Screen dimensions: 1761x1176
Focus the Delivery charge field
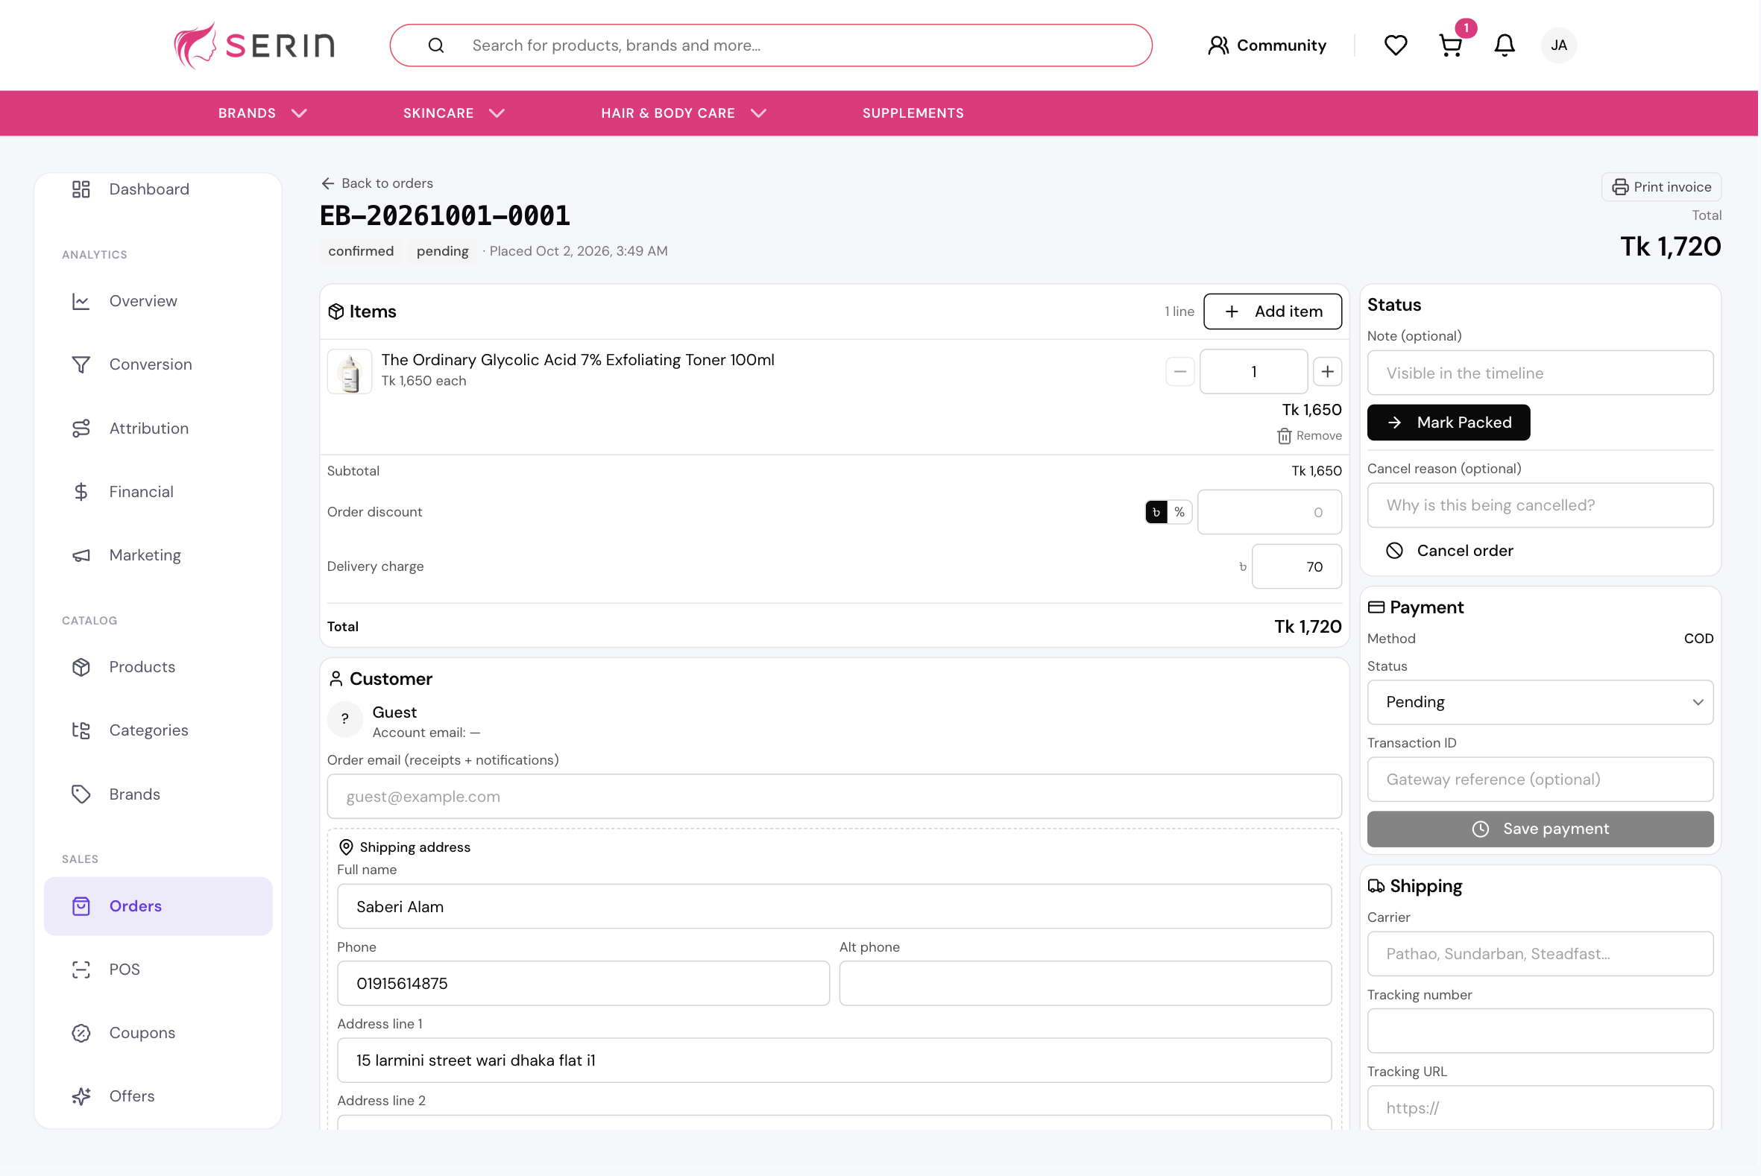pos(1297,567)
